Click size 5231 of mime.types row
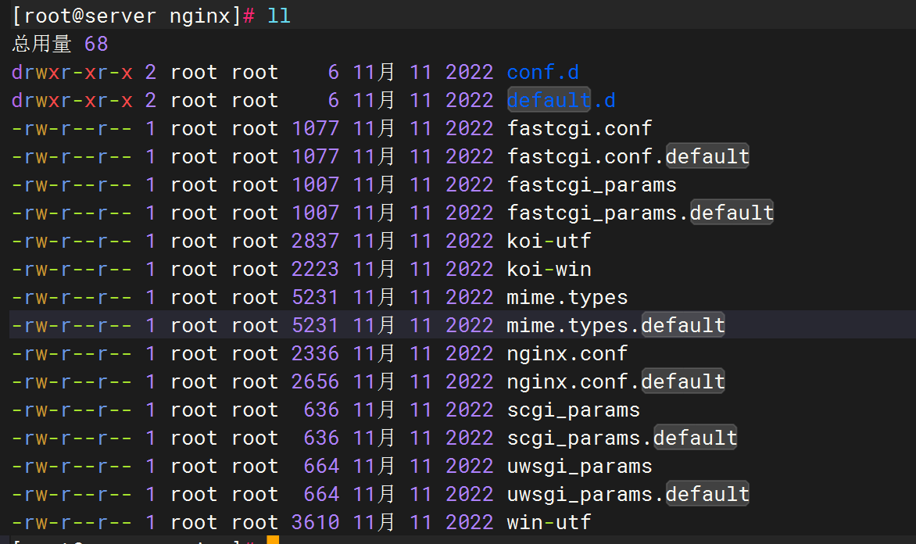 [x=315, y=298]
